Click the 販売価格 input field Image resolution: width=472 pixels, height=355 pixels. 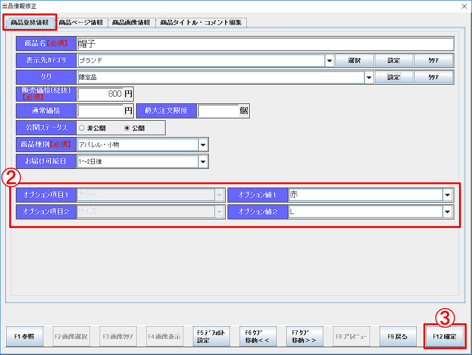pyautogui.click(x=100, y=94)
